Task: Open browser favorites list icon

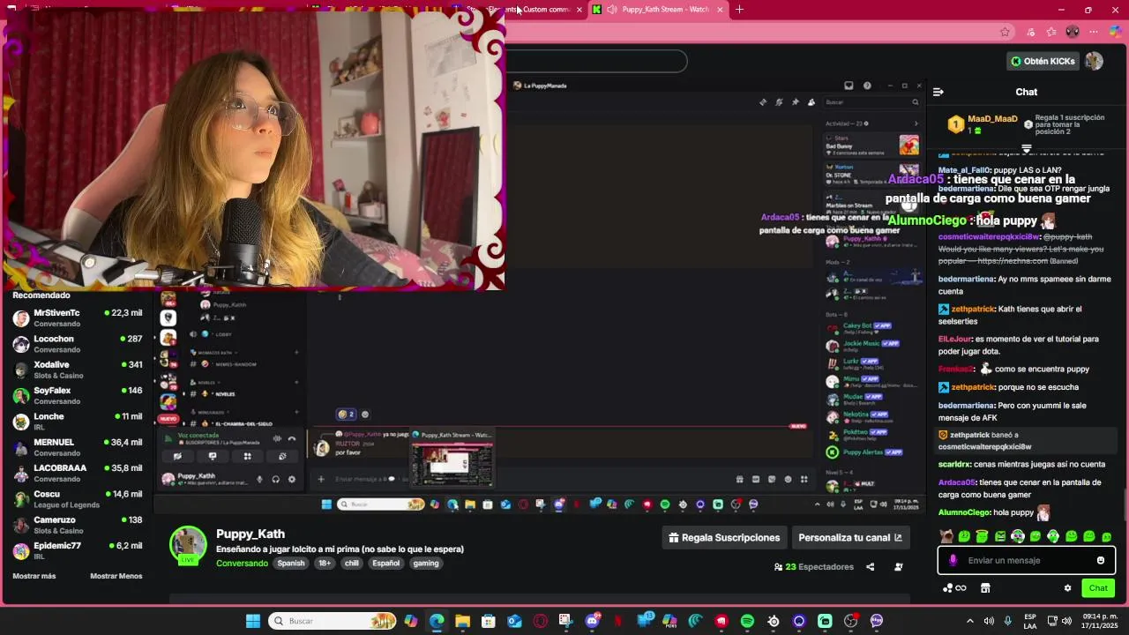Action: (x=1050, y=32)
